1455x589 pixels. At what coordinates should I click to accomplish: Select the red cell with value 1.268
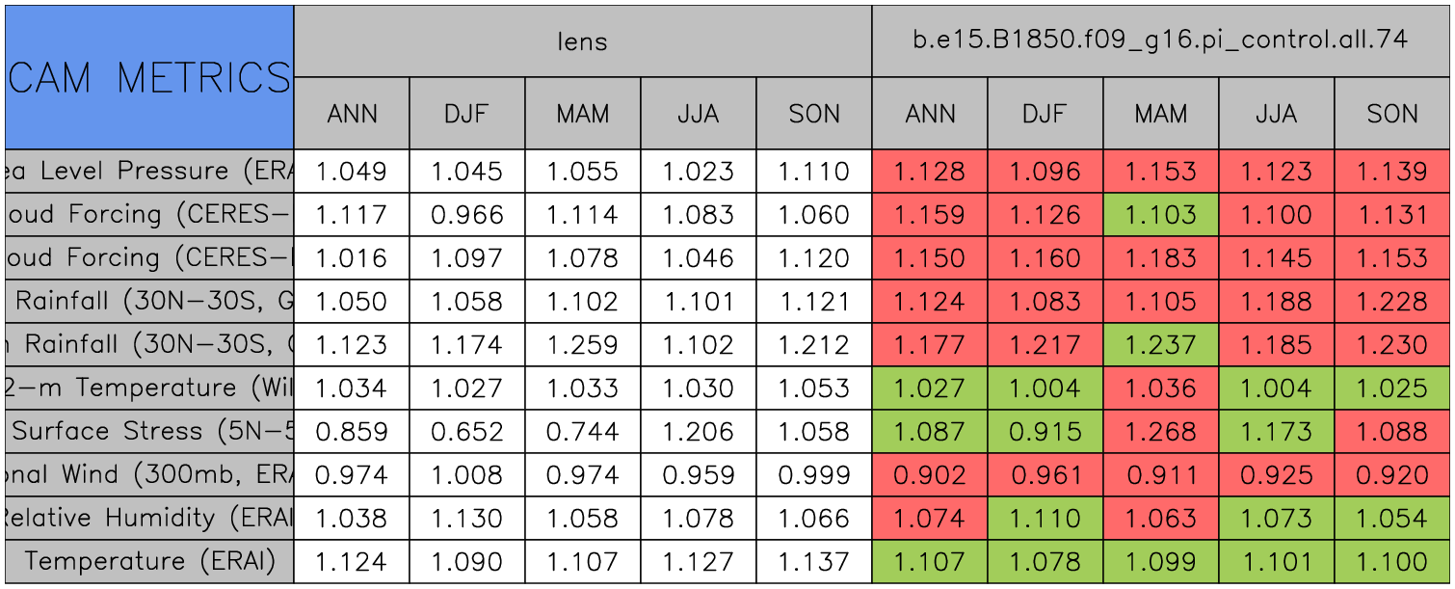click(x=1160, y=432)
